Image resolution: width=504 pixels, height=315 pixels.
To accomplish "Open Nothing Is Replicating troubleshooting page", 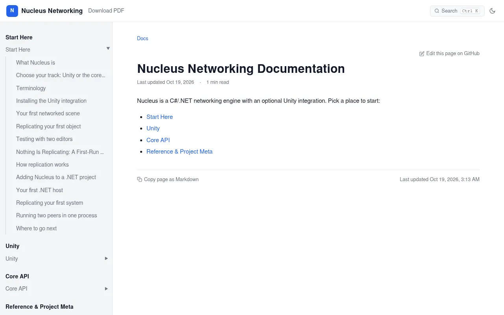I will (x=60, y=152).
